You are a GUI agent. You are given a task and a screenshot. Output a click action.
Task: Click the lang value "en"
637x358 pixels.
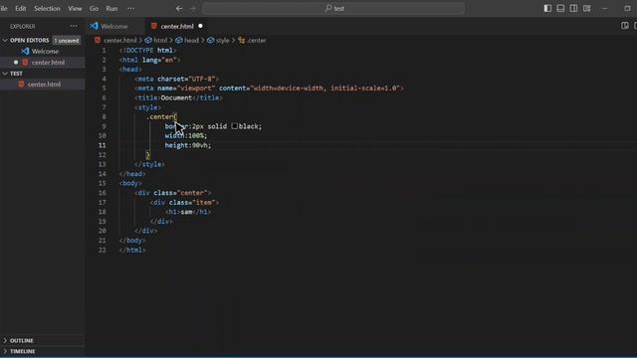[169, 60]
